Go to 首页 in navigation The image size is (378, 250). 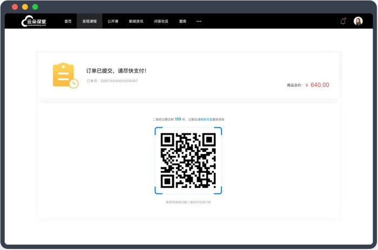coord(67,21)
